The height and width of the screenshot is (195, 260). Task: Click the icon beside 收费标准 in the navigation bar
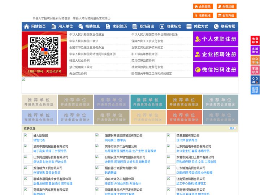coord(162,26)
